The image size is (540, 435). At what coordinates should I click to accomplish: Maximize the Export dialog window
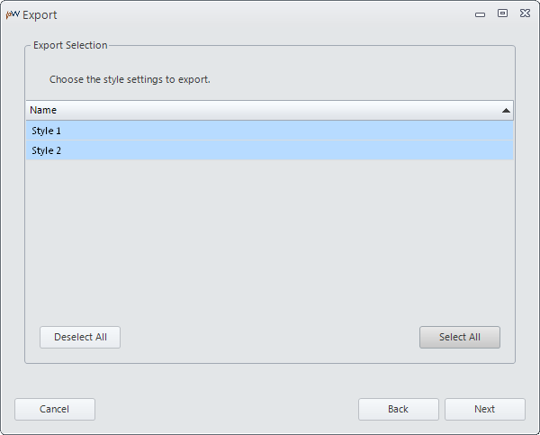(502, 14)
